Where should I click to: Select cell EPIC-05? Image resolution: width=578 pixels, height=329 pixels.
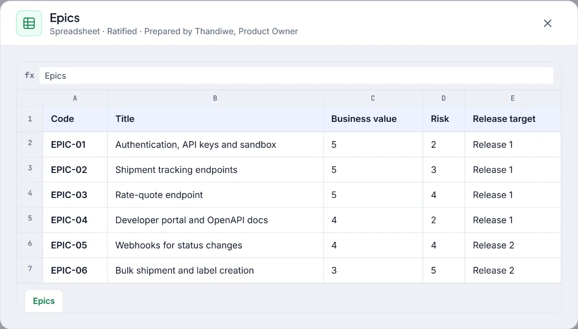[x=75, y=245]
